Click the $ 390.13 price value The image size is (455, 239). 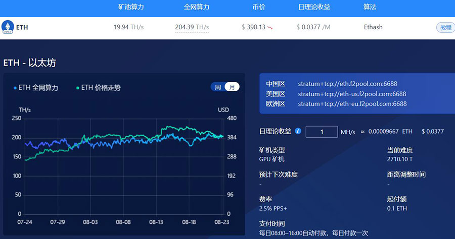tap(253, 27)
